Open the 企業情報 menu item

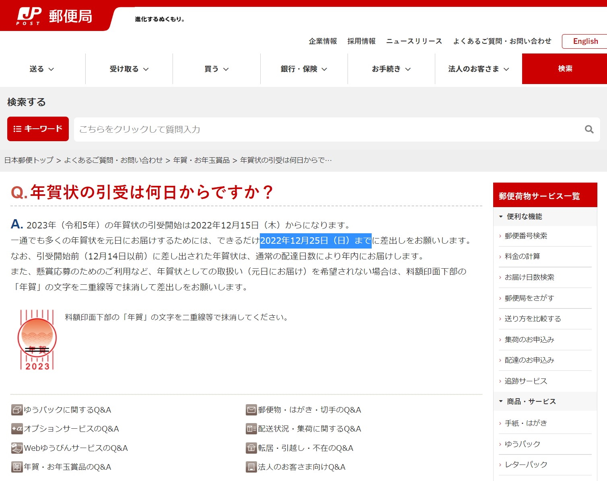coord(322,41)
